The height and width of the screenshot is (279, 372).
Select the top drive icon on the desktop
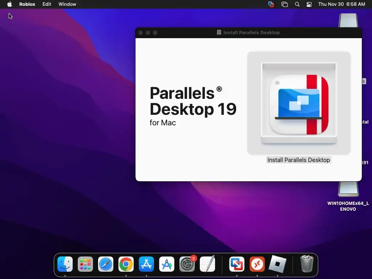click(348, 20)
